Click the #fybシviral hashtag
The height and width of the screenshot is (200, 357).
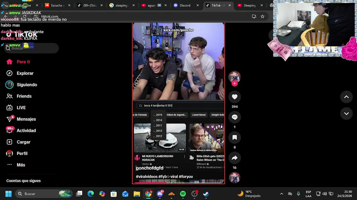click(168, 177)
